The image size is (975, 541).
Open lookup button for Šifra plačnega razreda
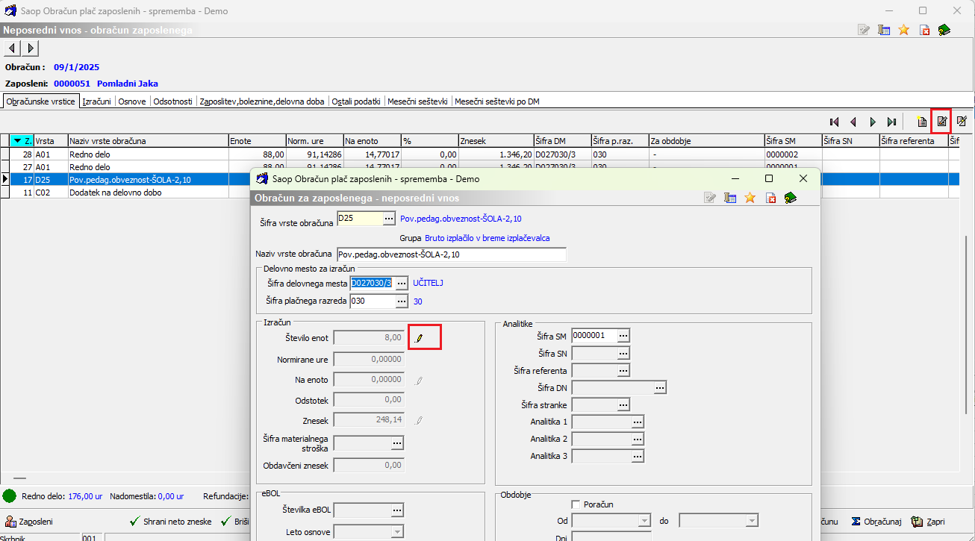coord(402,301)
